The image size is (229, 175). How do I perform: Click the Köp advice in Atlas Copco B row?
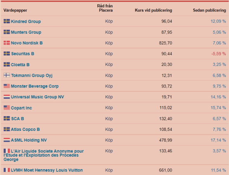pos(109,129)
